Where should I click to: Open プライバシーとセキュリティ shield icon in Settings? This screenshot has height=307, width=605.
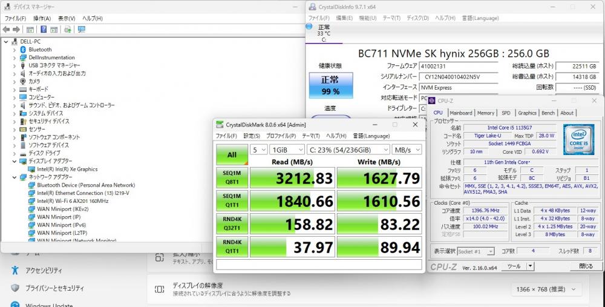15,288
